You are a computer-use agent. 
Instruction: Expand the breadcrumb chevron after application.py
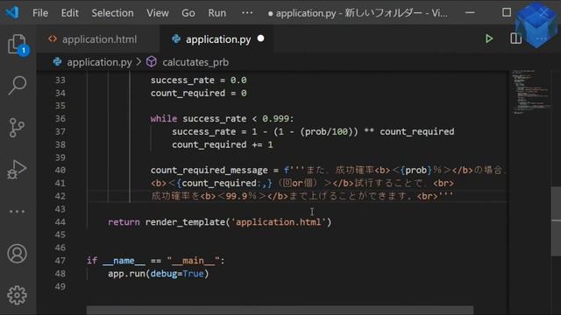[138, 62]
